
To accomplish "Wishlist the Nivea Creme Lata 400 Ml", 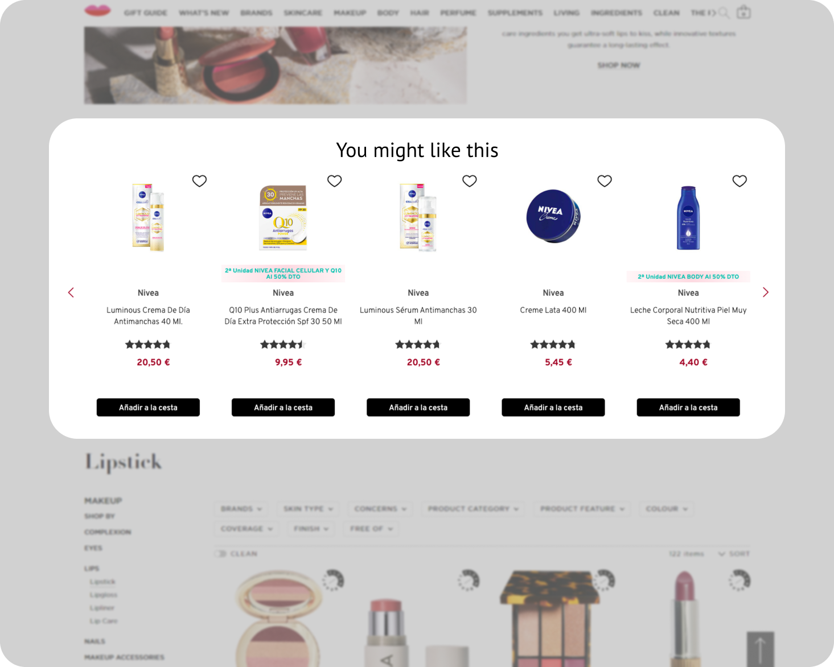I will pos(604,181).
